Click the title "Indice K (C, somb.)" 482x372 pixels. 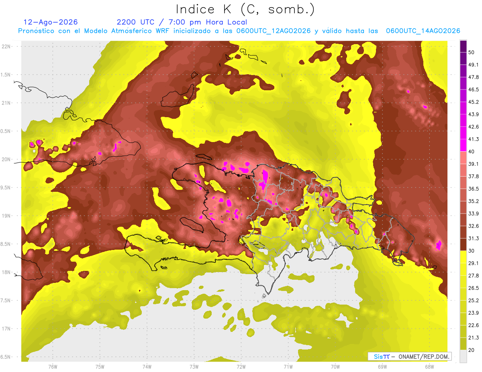[245, 10]
